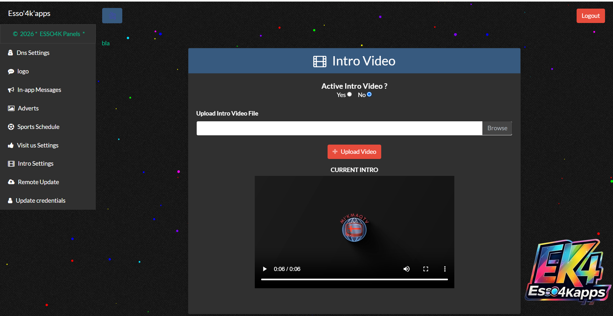Select Yes for Active Intro Video
This screenshot has height=316, width=613.
point(350,94)
